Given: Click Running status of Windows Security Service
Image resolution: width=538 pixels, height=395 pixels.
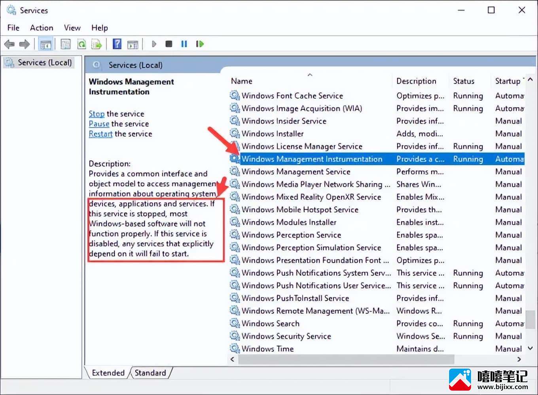Looking at the screenshot, I should (x=468, y=336).
